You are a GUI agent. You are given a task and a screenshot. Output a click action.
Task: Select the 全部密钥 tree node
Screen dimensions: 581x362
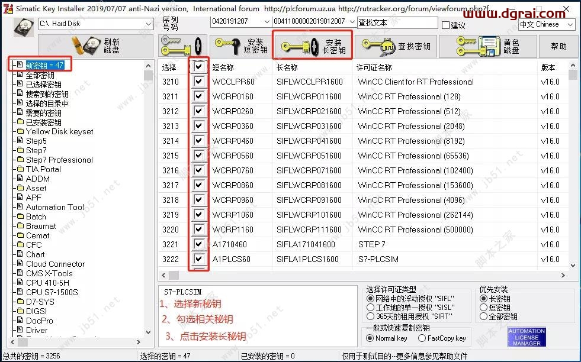(x=40, y=75)
